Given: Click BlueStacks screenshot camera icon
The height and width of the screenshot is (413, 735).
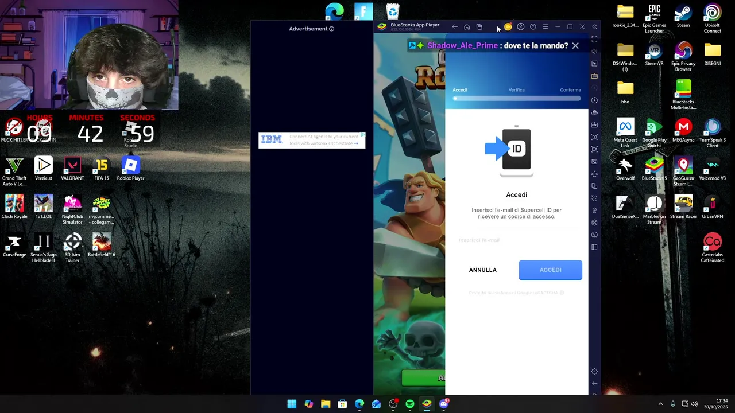Looking at the screenshot, I should pyautogui.click(x=594, y=137).
